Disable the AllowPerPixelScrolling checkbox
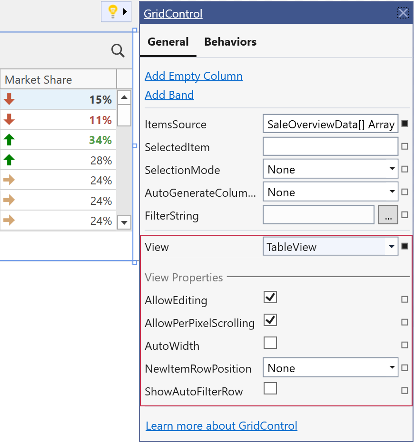Viewport: 414px width, 442px height. (x=270, y=320)
